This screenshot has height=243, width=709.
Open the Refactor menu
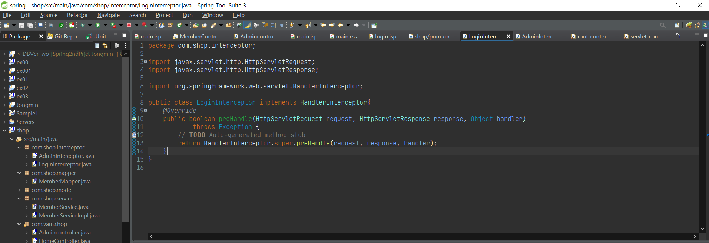point(77,15)
